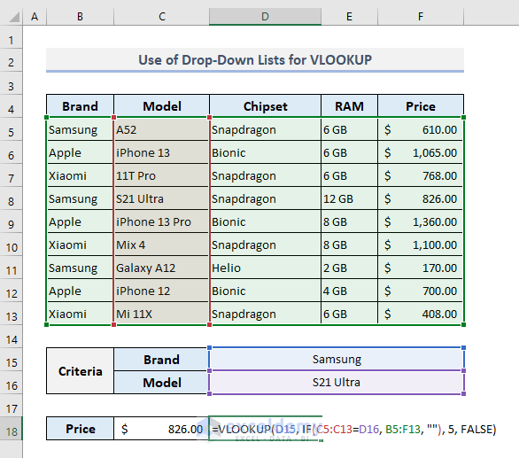
Task: Click the Chipset header cell
Action: (x=265, y=106)
